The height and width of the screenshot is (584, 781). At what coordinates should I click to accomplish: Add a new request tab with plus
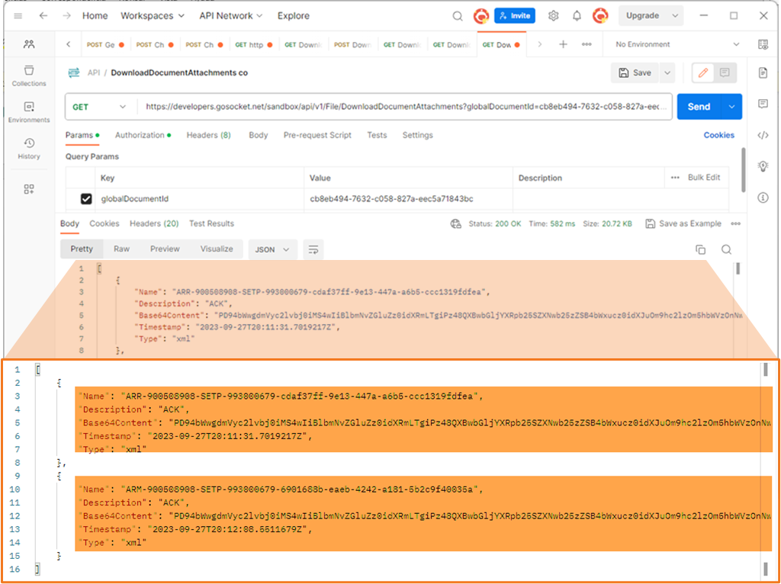563,44
